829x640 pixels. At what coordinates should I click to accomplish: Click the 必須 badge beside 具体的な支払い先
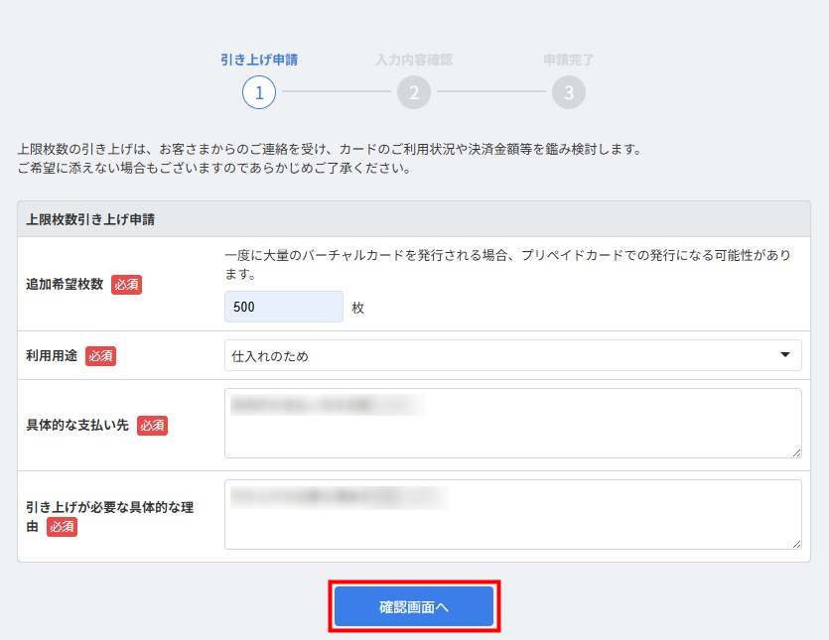click(152, 426)
